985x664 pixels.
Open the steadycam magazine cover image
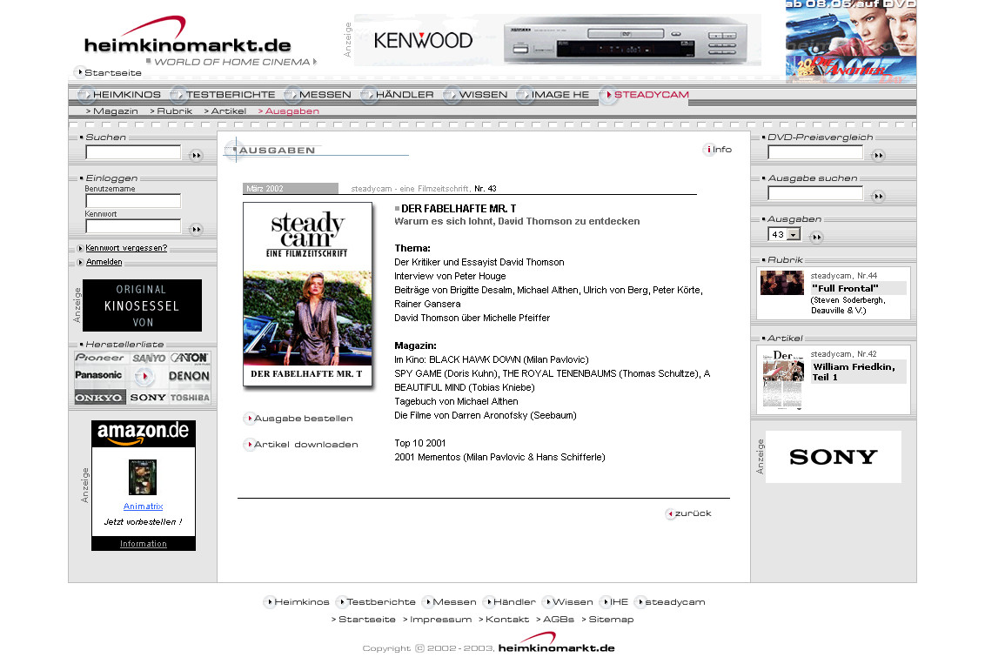308,294
